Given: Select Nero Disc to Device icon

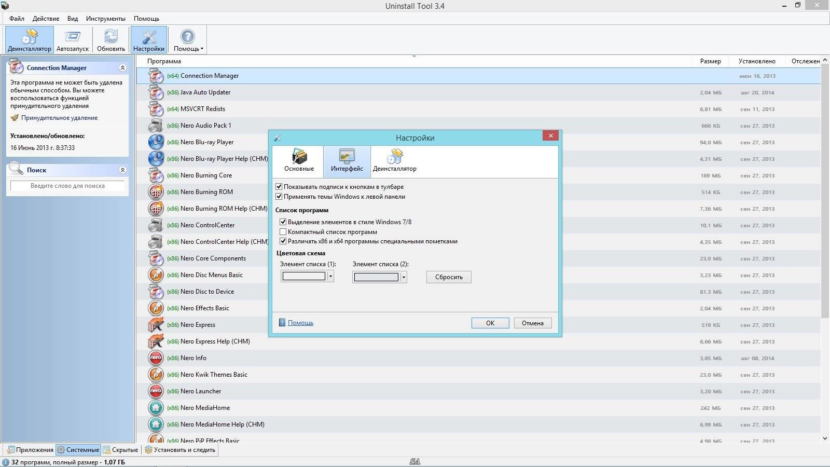Looking at the screenshot, I should click(156, 292).
